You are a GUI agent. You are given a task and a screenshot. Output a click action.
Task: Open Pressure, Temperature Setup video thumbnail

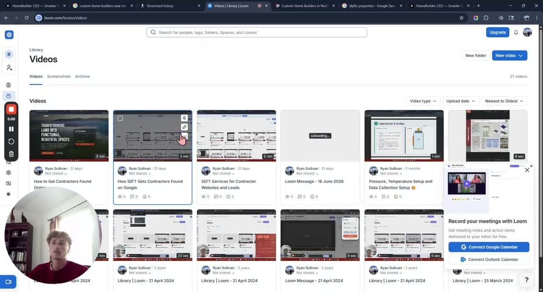(404, 136)
